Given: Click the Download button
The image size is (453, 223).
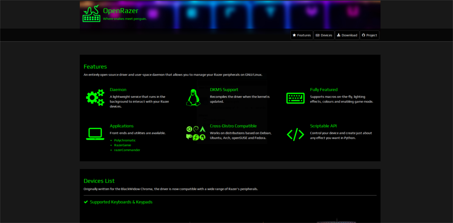Looking at the screenshot, I should 347,35.
